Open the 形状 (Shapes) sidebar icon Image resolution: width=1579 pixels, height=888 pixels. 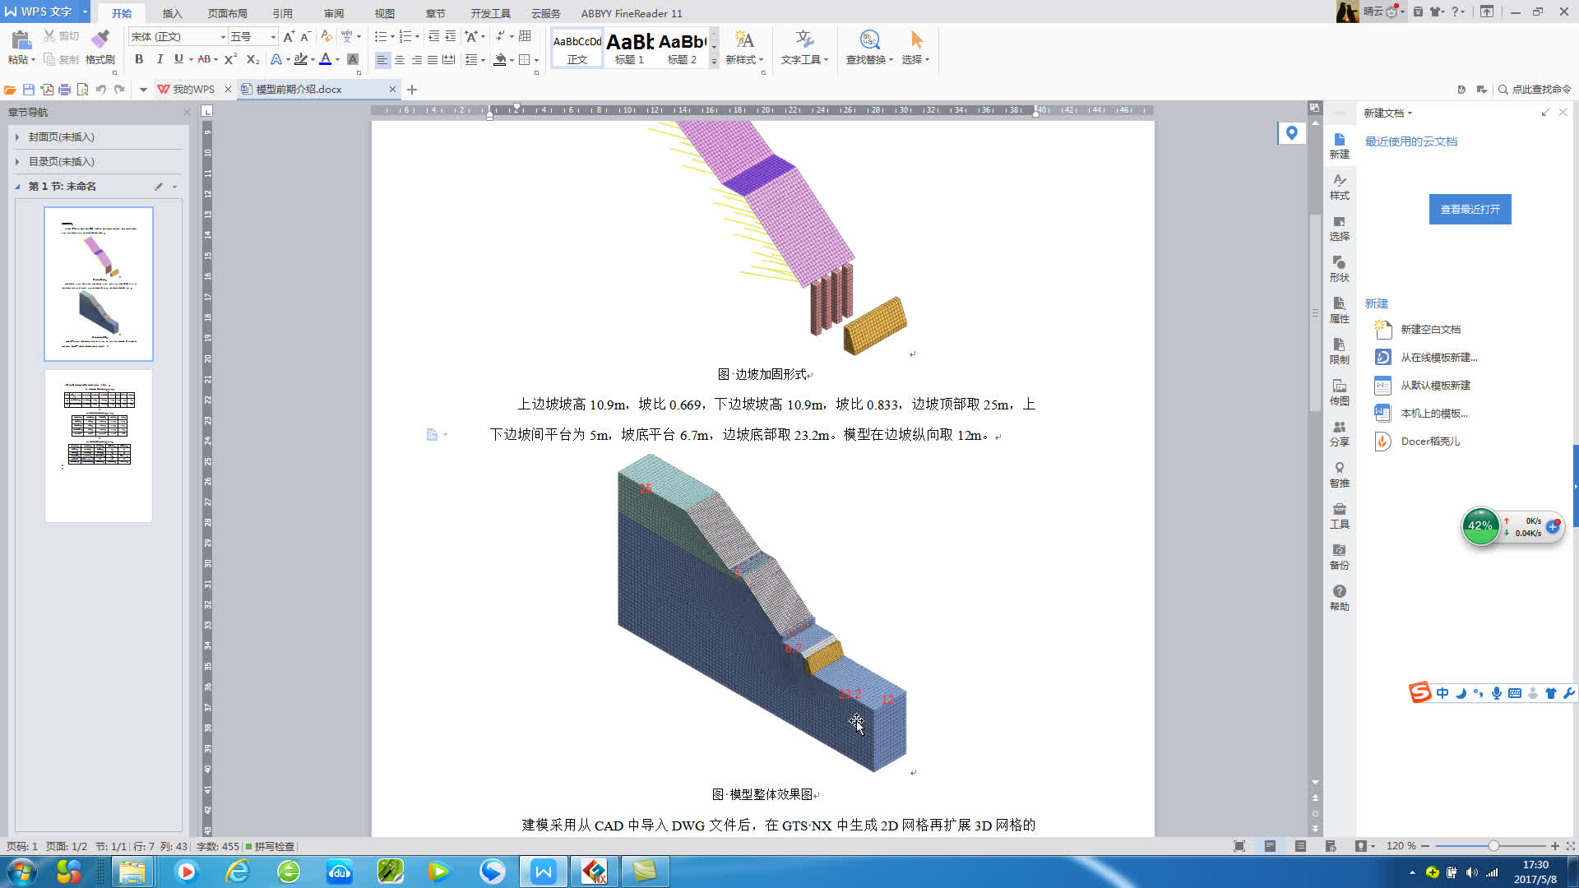point(1339,269)
